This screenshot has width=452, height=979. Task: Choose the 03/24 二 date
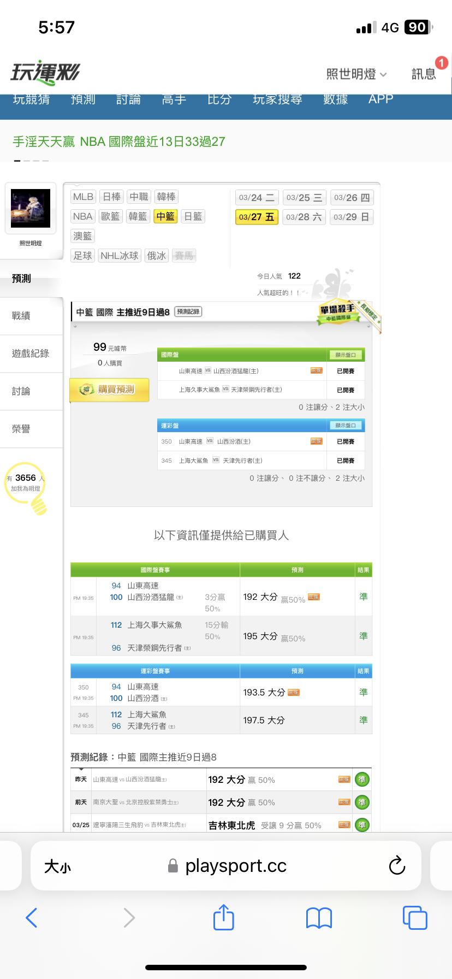(x=257, y=198)
